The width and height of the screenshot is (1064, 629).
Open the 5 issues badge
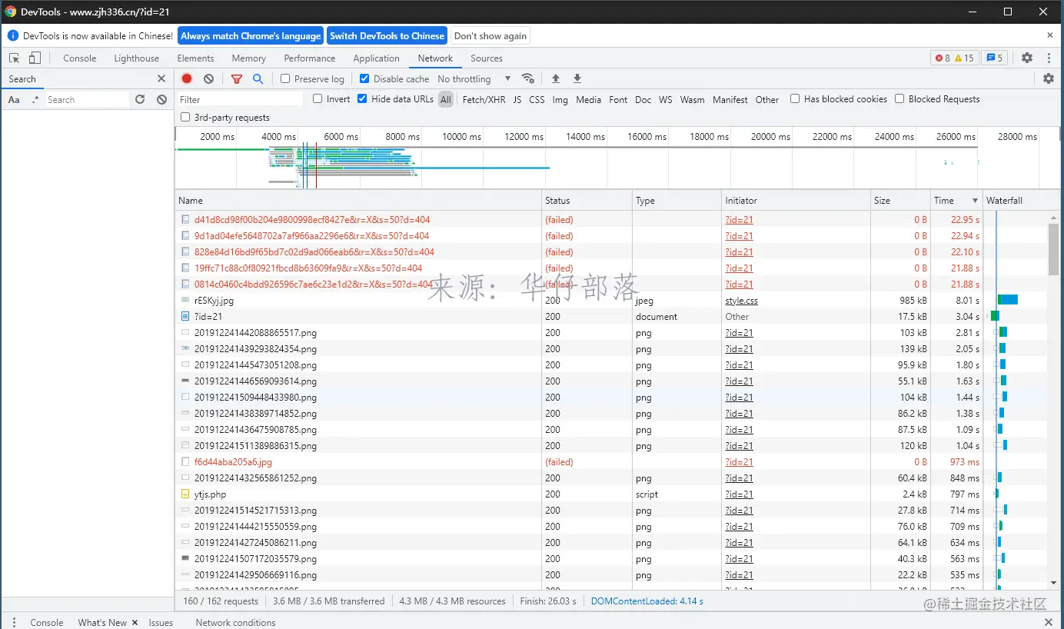pos(995,58)
